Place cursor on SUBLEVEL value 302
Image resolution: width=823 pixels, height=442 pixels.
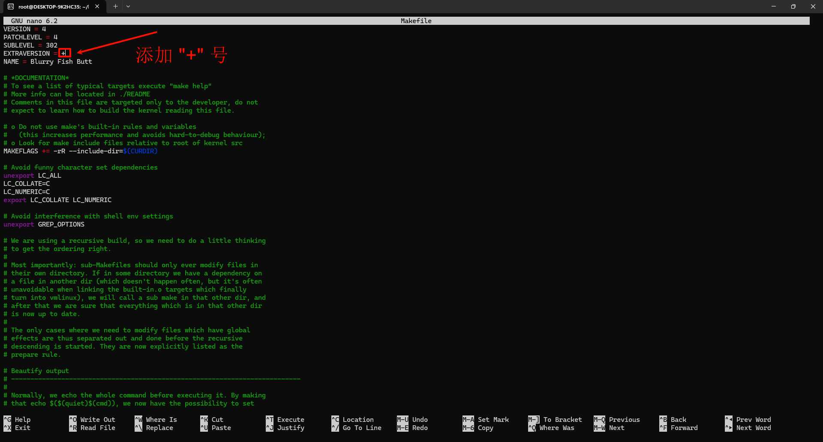(51, 45)
